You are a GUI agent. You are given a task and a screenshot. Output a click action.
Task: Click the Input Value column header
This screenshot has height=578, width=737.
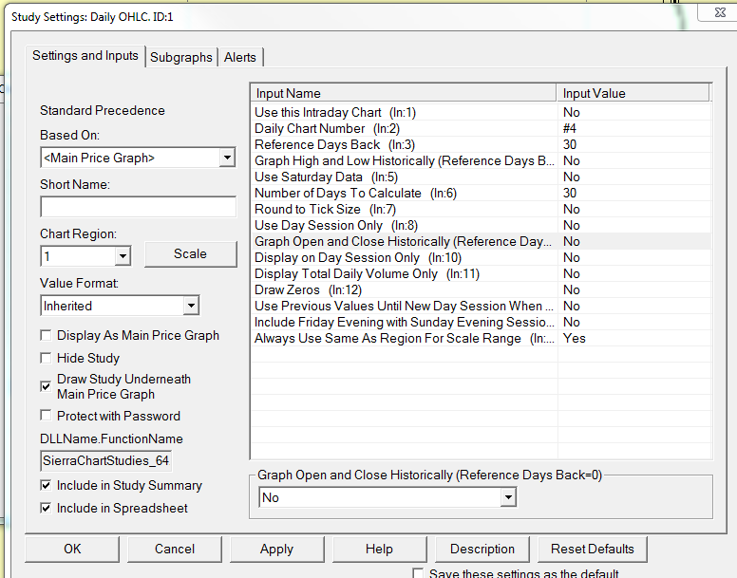(633, 93)
